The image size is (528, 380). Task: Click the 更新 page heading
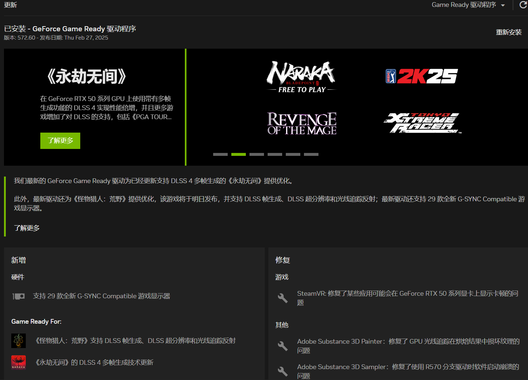click(11, 5)
